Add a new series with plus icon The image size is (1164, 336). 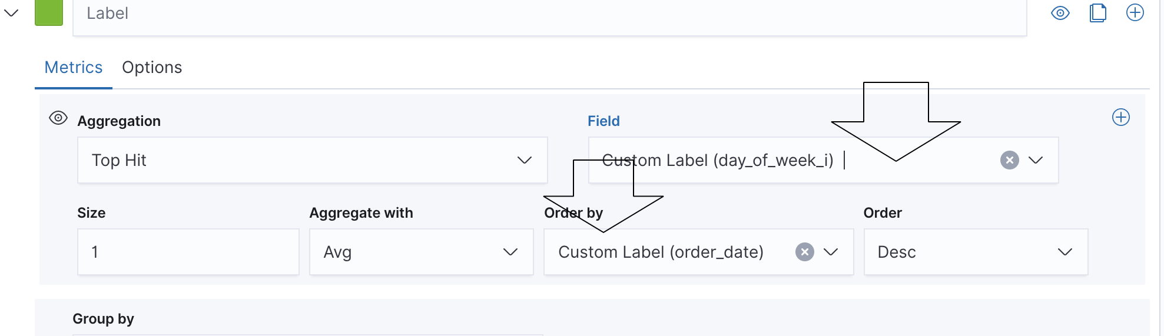(1135, 13)
